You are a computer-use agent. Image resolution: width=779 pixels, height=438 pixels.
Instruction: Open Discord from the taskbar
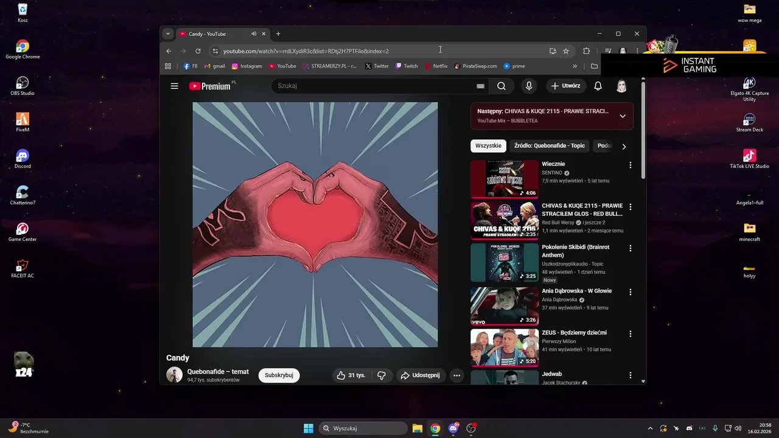[x=453, y=428]
